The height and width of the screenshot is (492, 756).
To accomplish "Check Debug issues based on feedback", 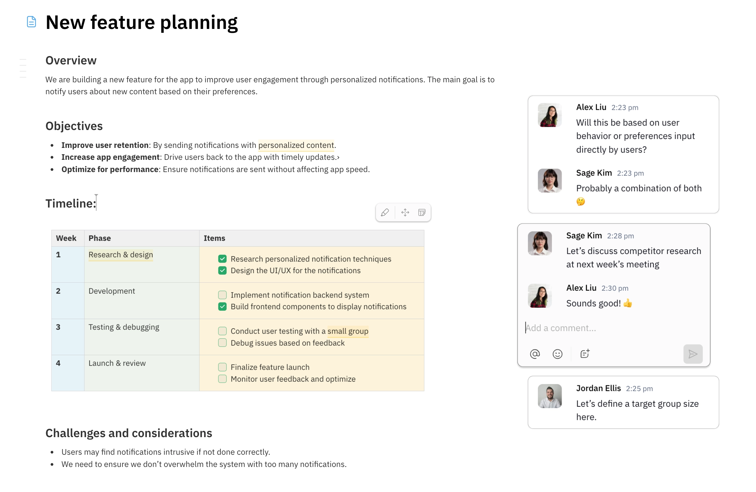I will coord(222,343).
